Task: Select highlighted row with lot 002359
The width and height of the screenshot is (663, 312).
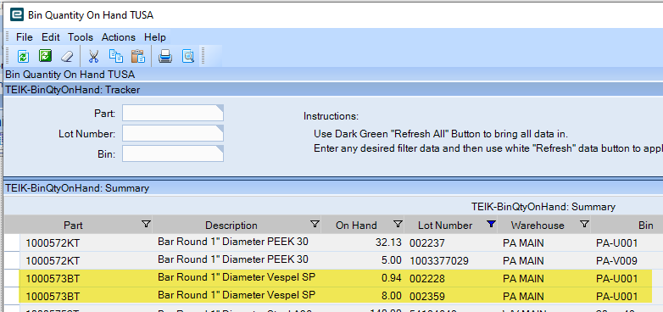Action: 333,296
